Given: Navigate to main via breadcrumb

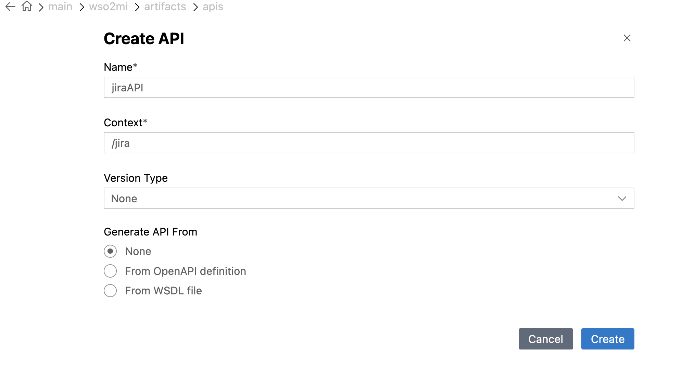Looking at the screenshot, I should (x=60, y=7).
